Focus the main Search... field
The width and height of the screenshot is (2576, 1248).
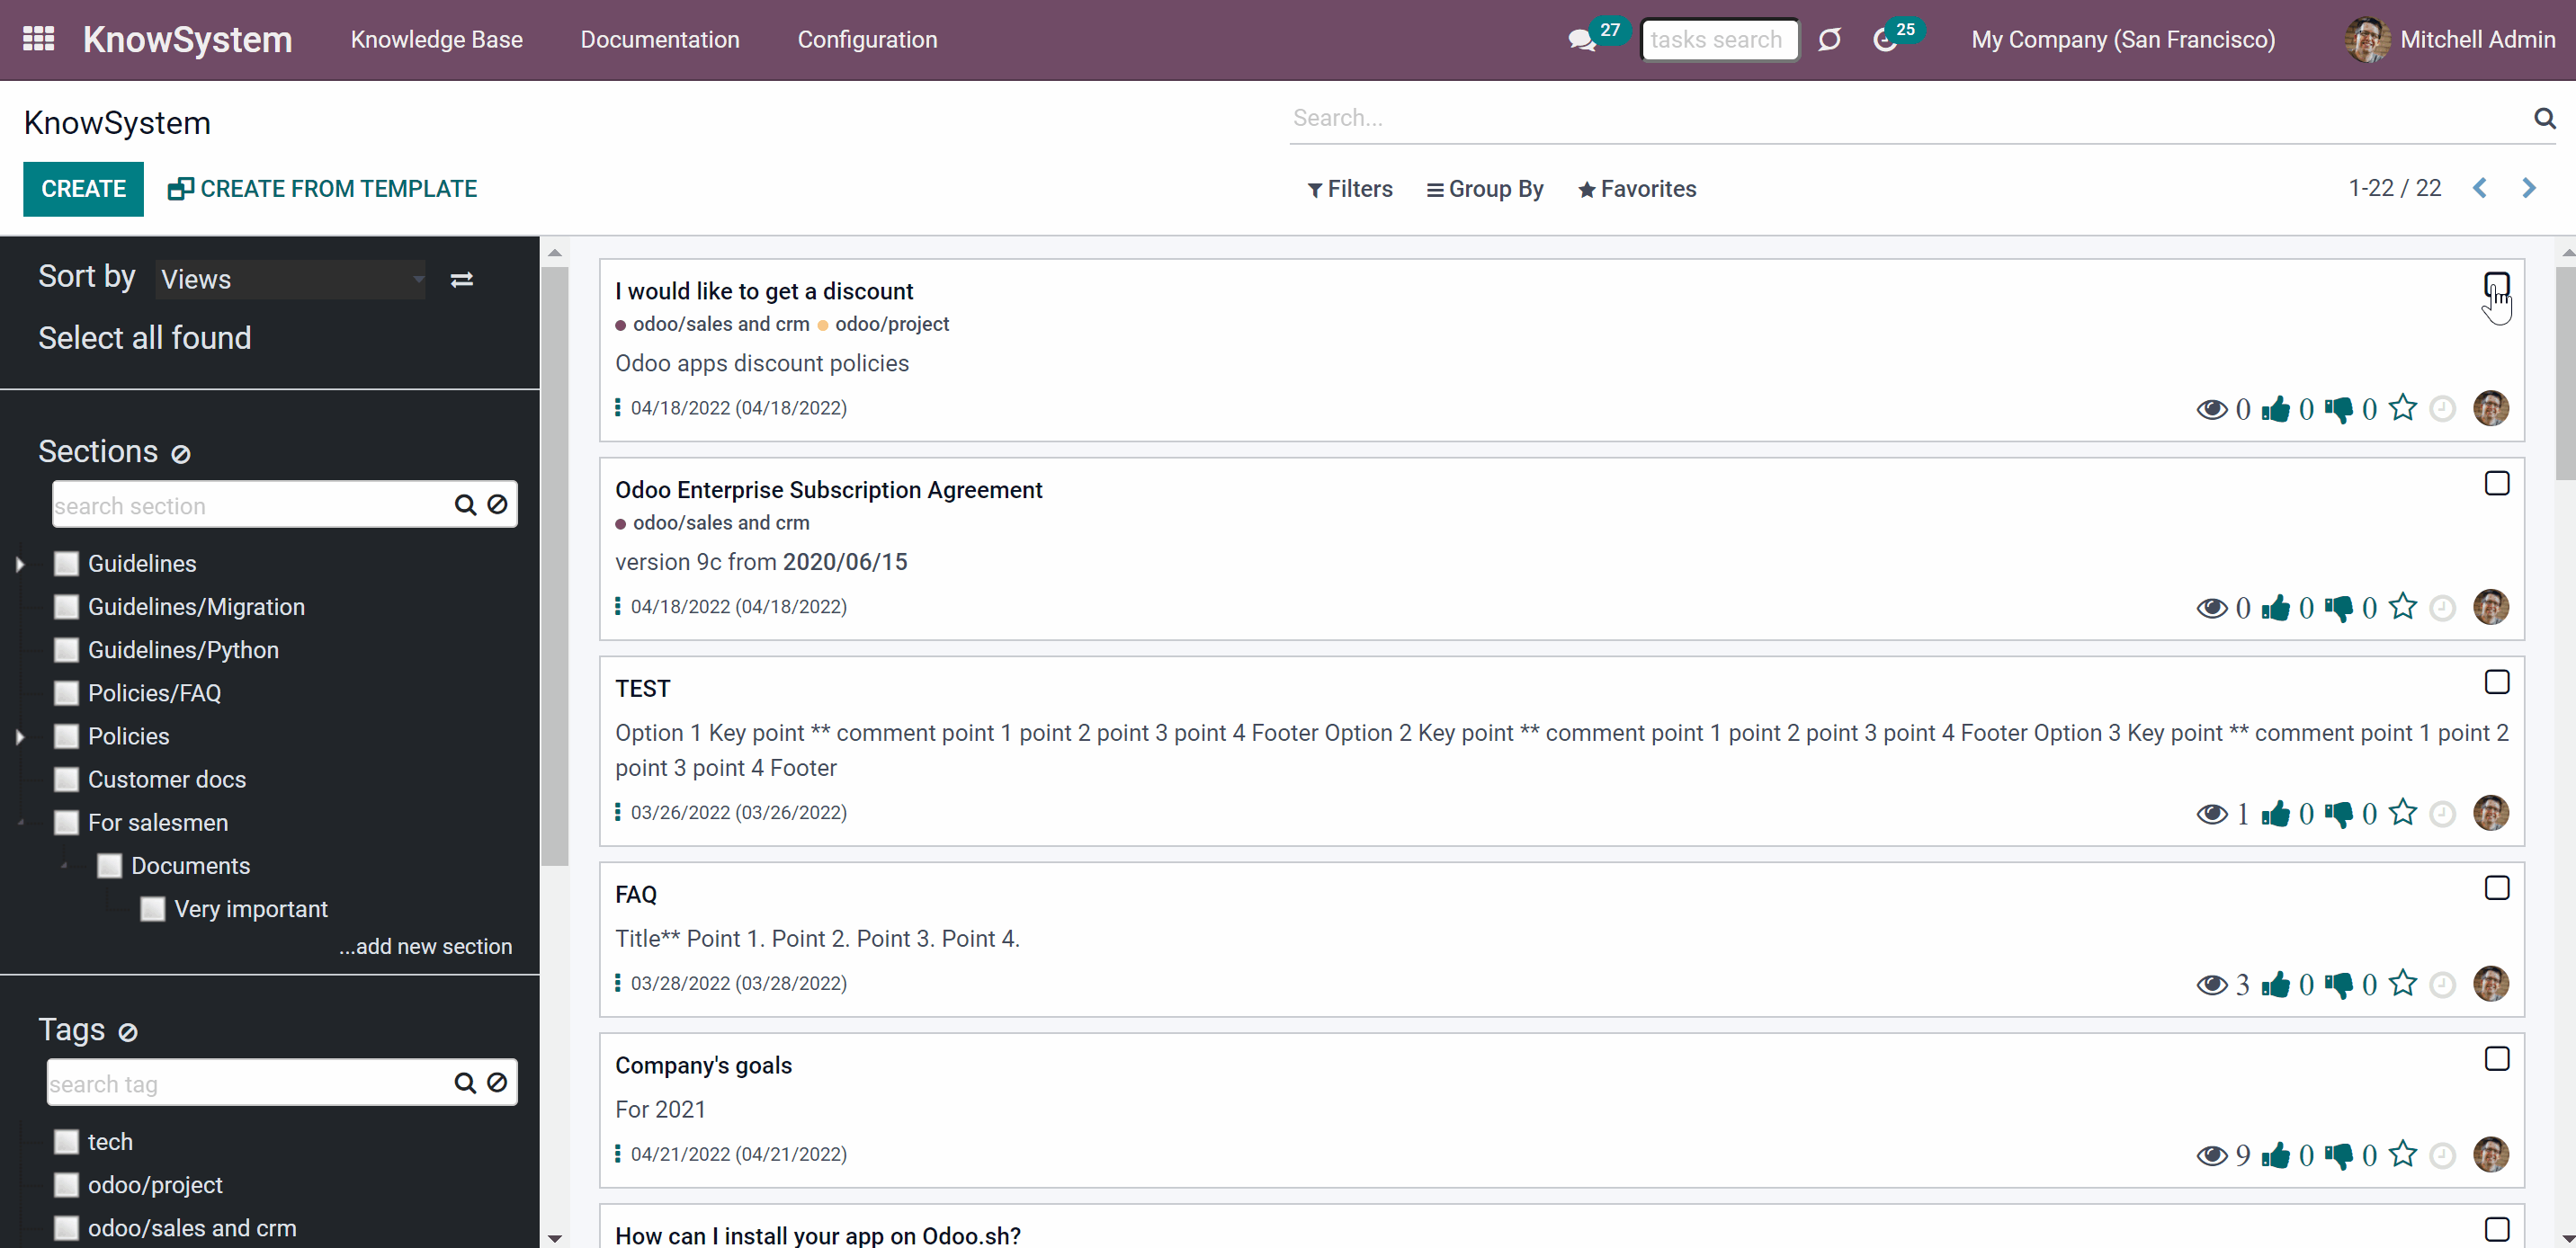pos(1910,118)
